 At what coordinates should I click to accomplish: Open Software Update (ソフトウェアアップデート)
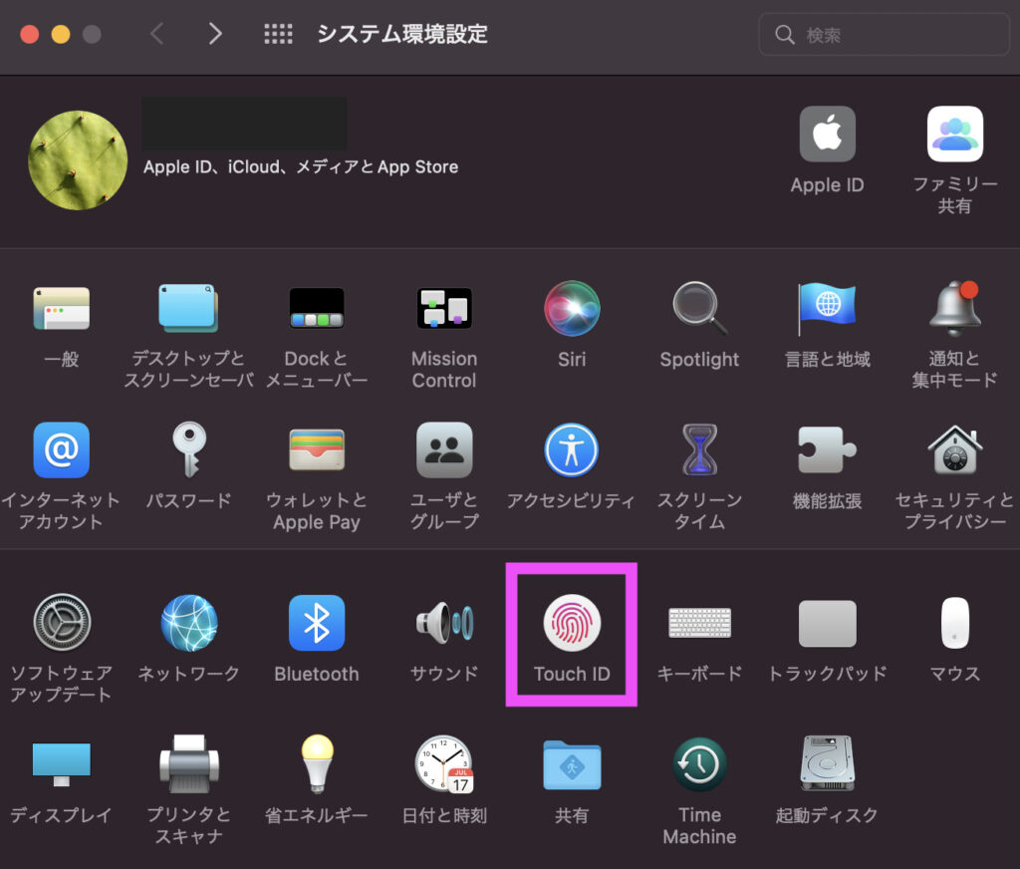[x=61, y=622]
